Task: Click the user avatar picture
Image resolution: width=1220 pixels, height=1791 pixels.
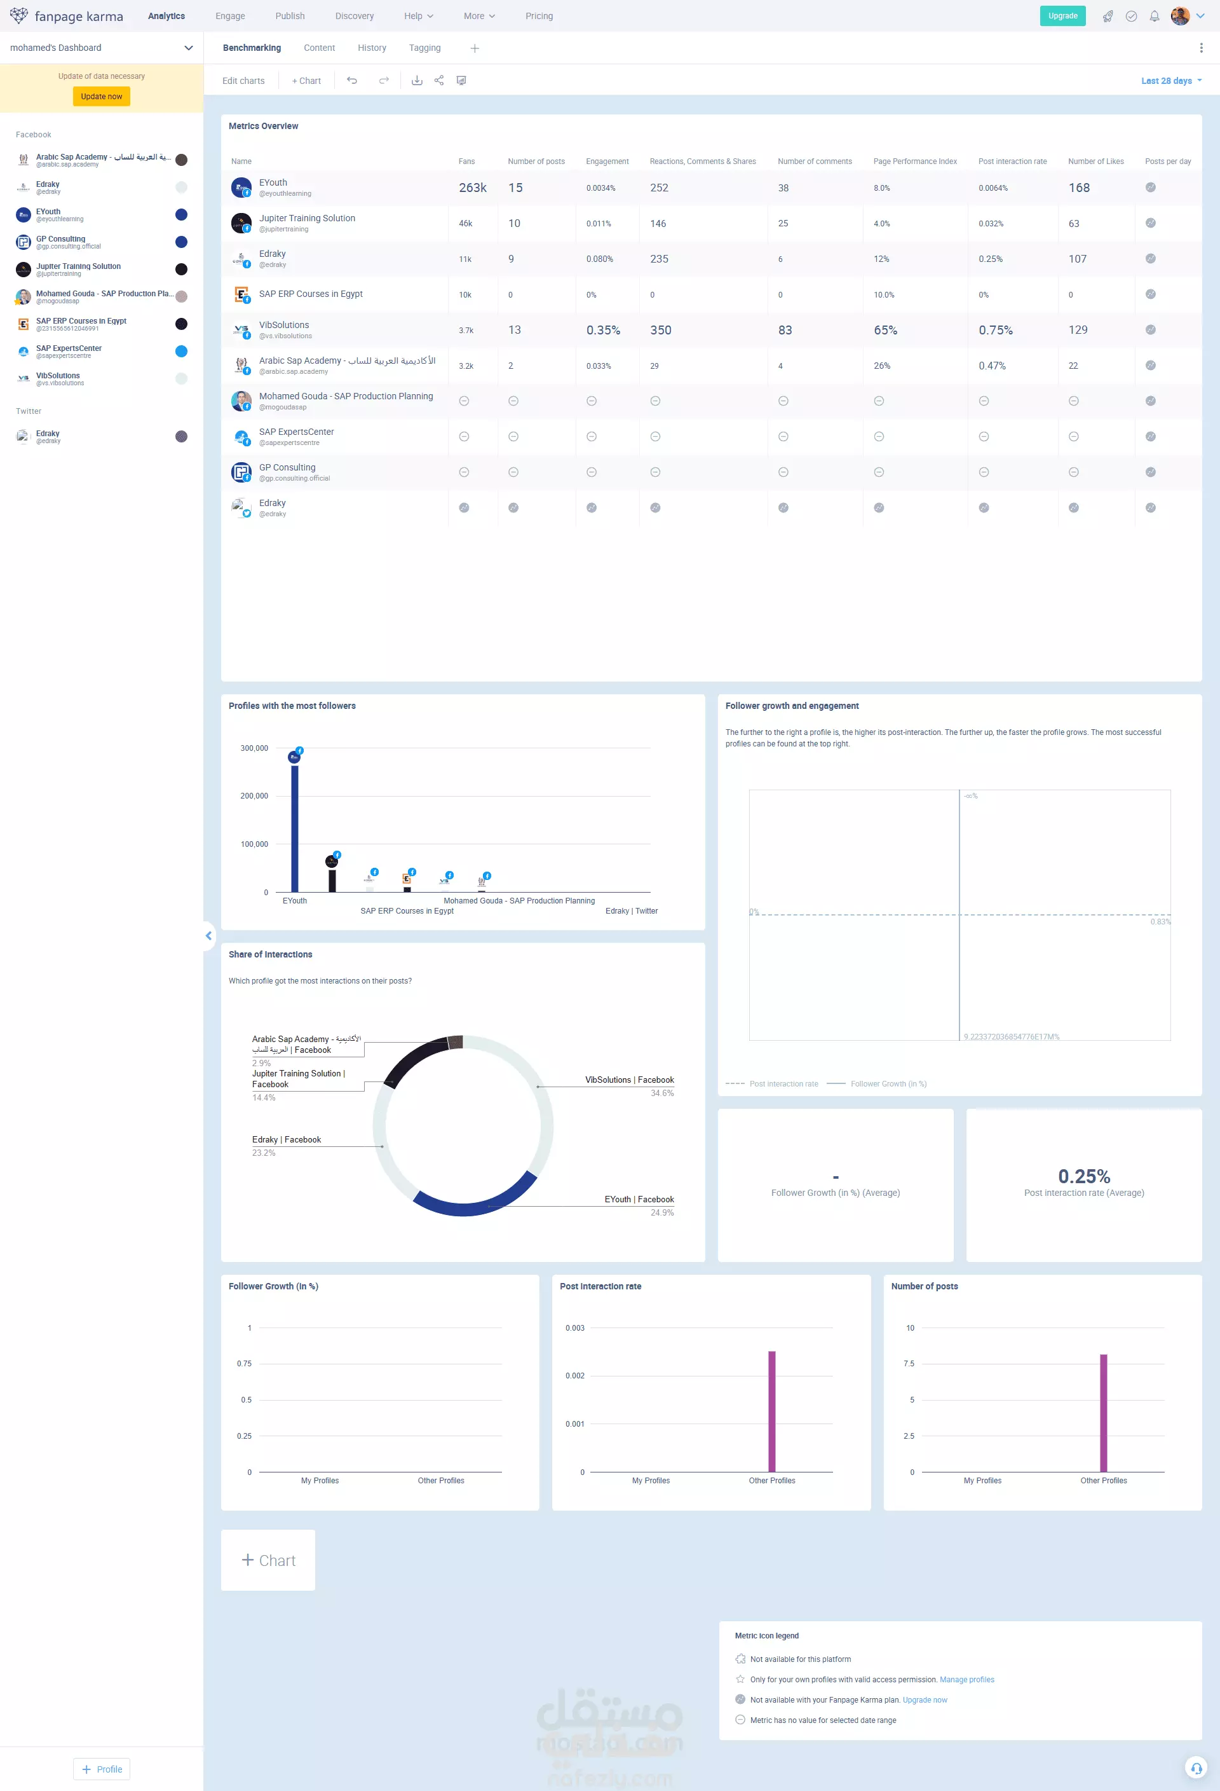Action: pyautogui.click(x=1179, y=16)
